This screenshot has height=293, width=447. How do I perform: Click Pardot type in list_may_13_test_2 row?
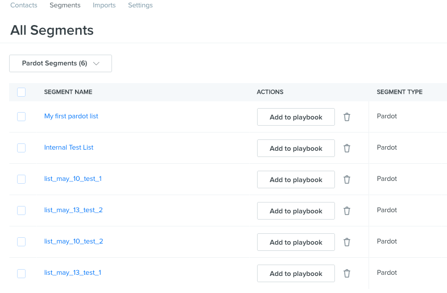pyautogui.click(x=387, y=210)
